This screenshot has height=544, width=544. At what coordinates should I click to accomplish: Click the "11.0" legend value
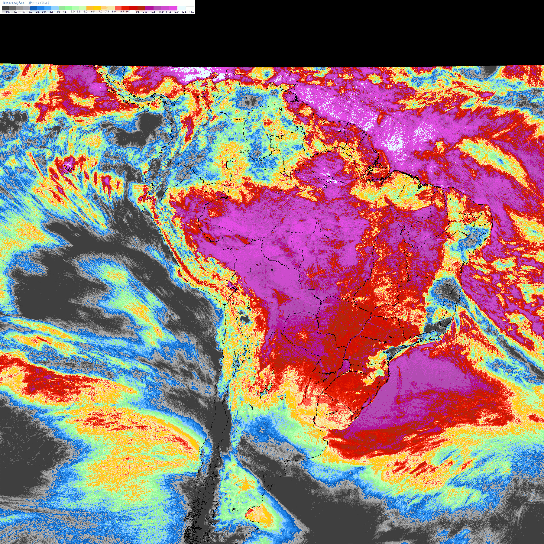(x=161, y=12)
